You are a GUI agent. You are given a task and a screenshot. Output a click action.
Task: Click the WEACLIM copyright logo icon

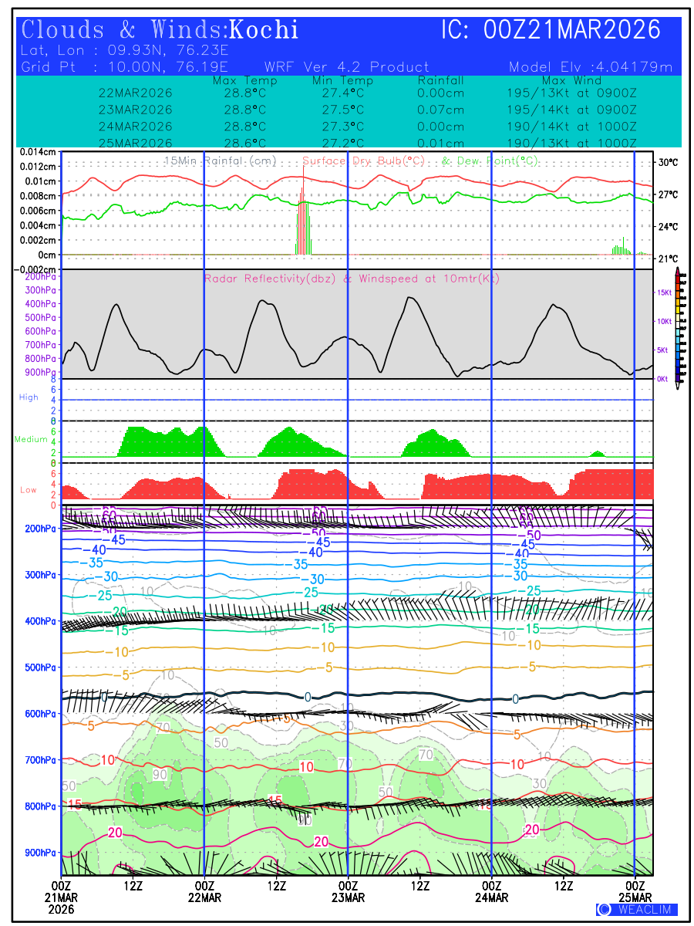point(604,909)
